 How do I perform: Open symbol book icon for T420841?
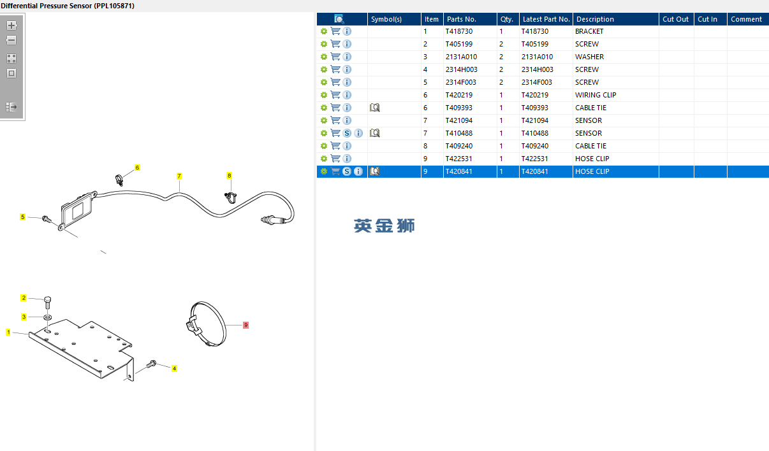click(x=375, y=171)
